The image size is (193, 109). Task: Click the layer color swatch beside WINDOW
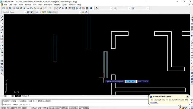[x=50, y=12]
